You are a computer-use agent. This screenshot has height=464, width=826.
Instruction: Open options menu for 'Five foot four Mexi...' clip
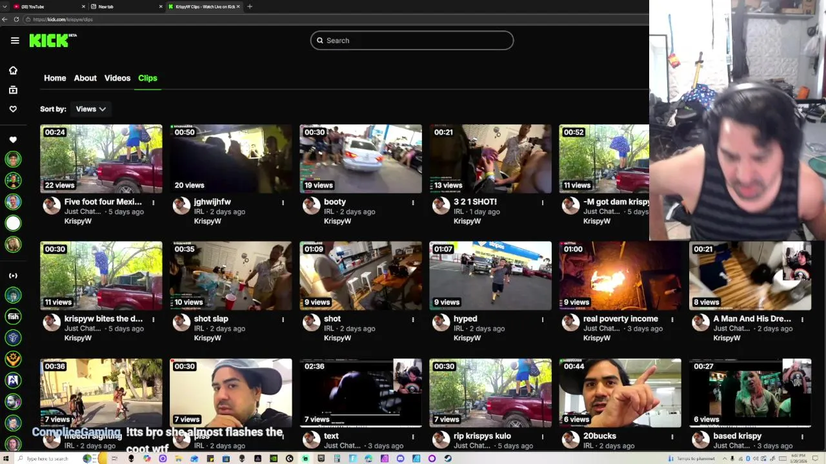click(x=154, y=202)
